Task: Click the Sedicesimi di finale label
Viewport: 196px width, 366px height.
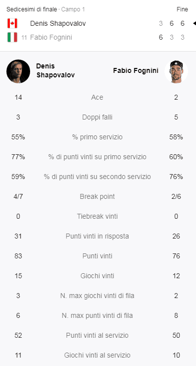Action: (x=32, y=9)
